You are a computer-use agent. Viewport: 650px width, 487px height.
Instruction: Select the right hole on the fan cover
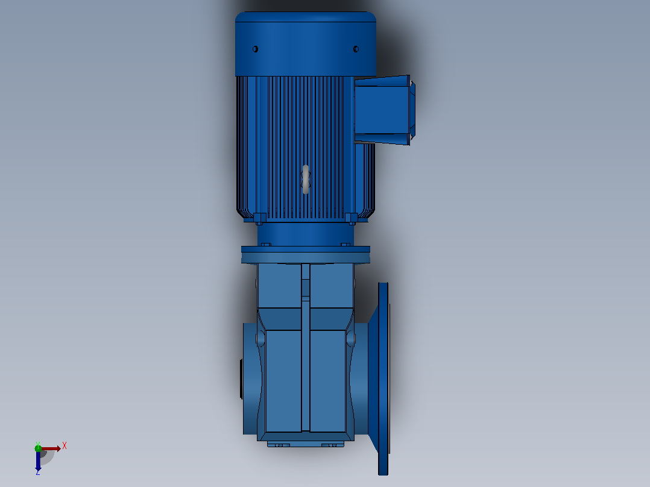(x=356, y=49)
